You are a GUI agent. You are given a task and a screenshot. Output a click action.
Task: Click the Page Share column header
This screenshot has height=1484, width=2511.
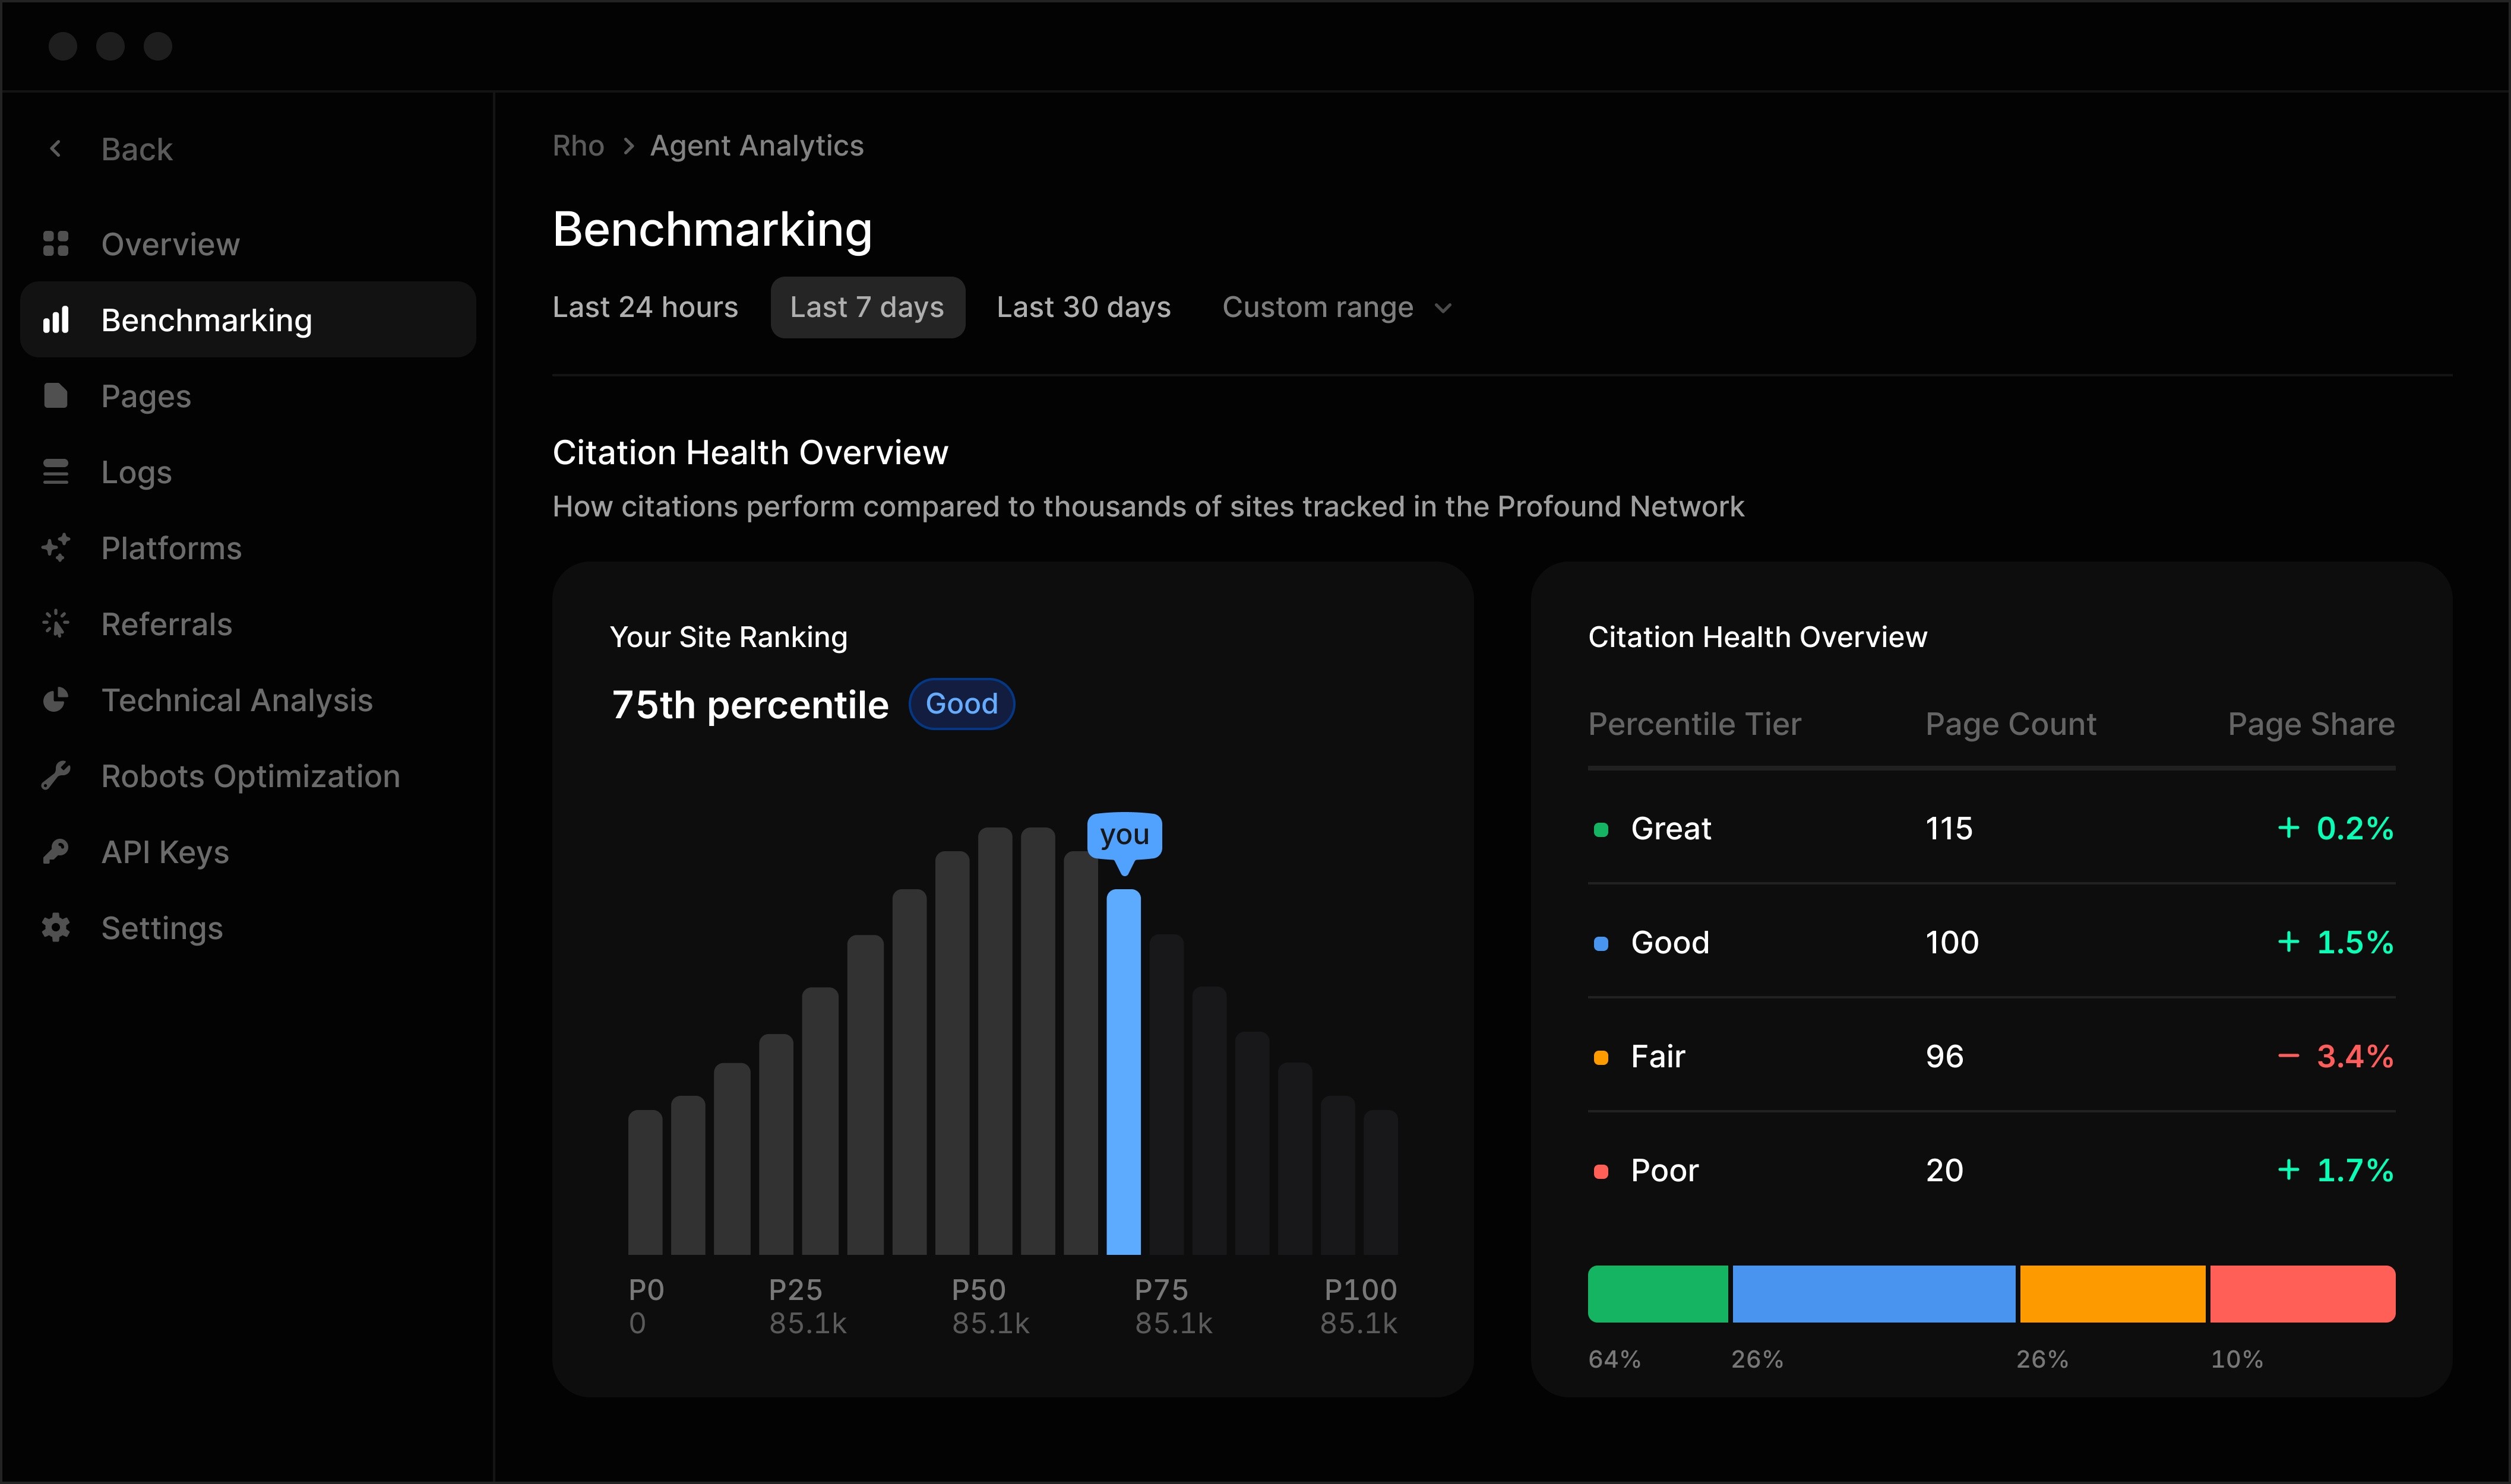coord(2311,724)
